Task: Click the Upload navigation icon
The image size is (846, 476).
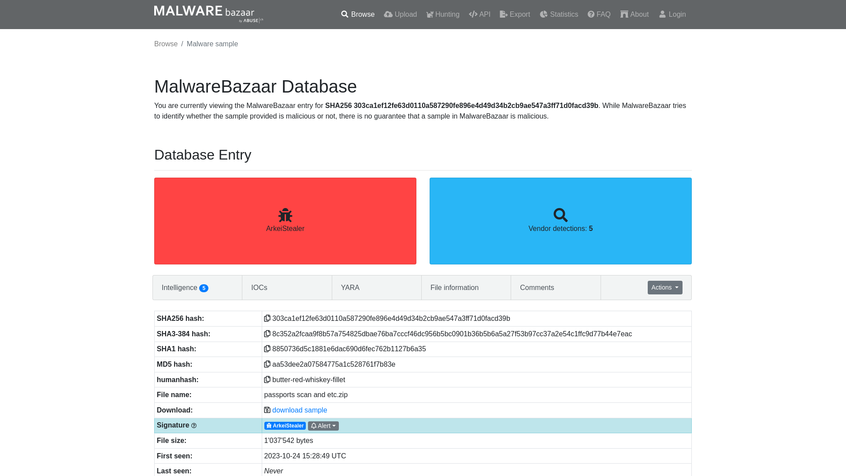Action: pos(388,14)
